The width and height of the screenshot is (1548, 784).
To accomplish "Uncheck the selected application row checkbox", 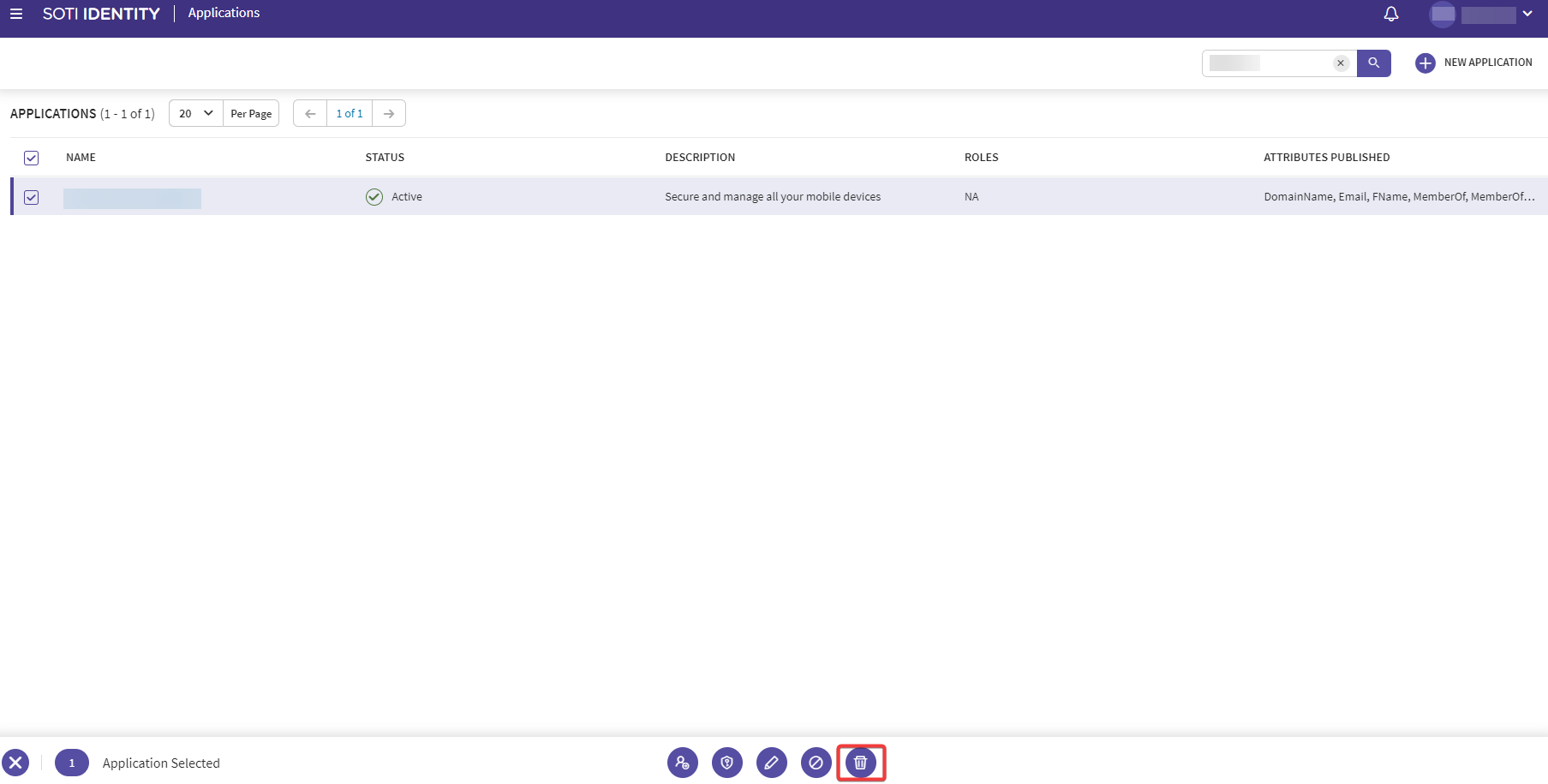I will tap(32, 197).
